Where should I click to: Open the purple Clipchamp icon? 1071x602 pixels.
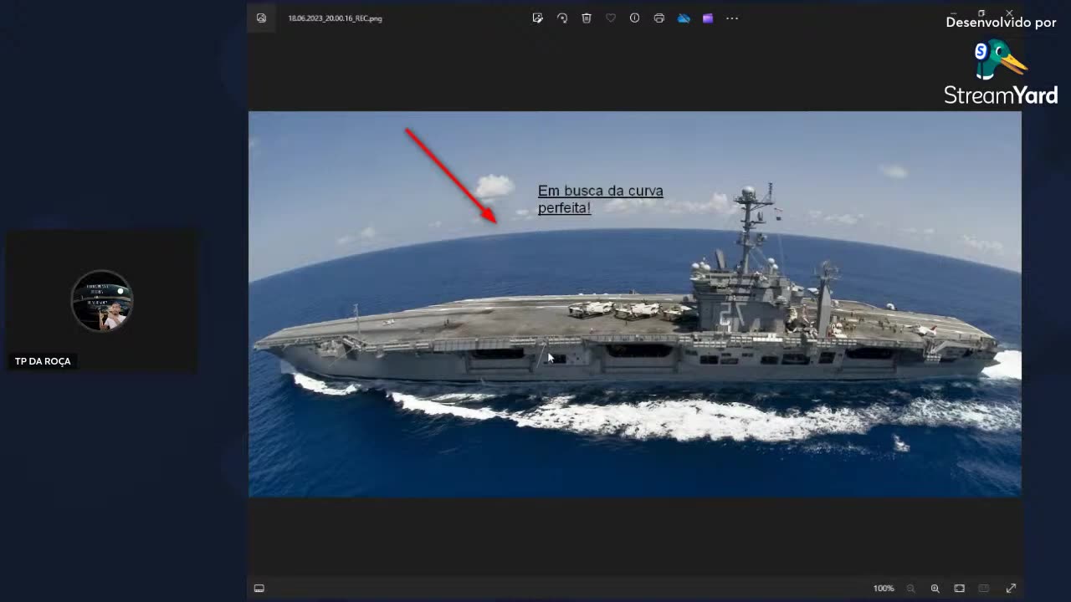coord(708,18)
